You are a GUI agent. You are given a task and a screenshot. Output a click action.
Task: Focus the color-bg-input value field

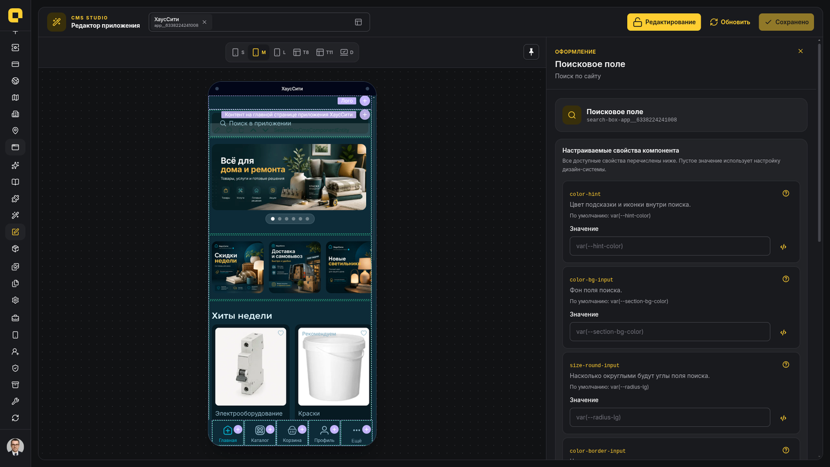(670, 332)
